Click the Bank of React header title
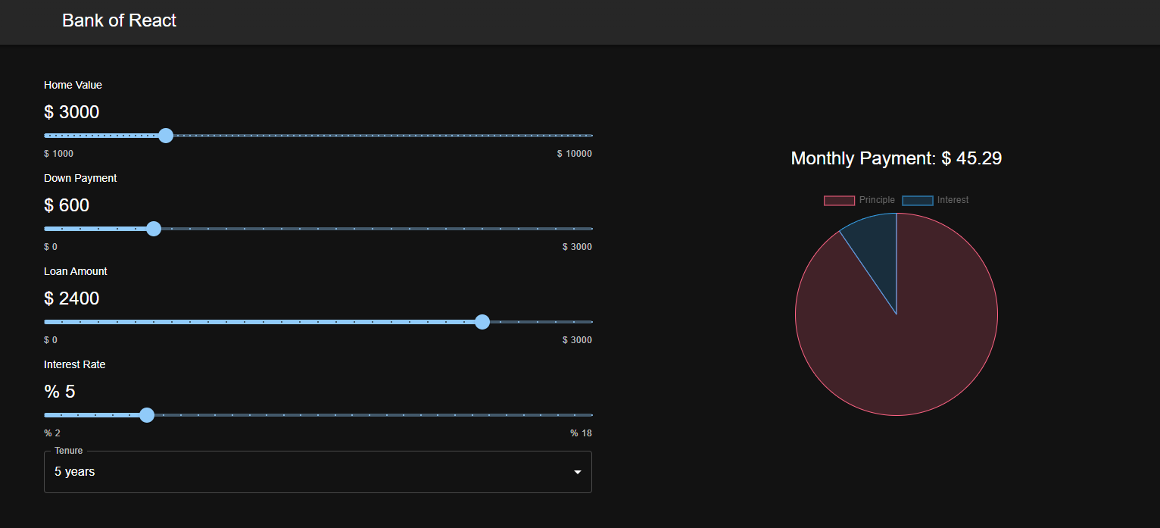 [119, 20]
